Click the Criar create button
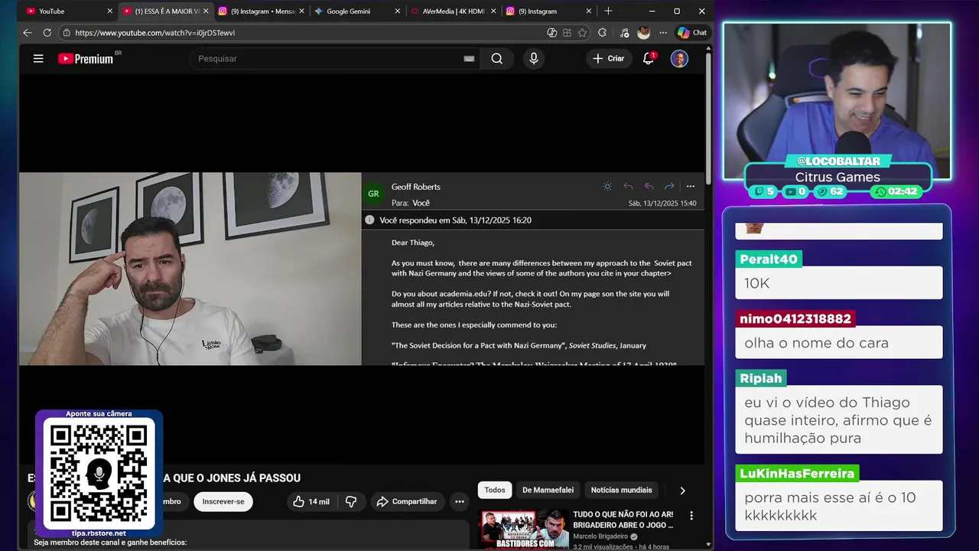The width and height of the screenshot is (979, 551). pos(609,58)
